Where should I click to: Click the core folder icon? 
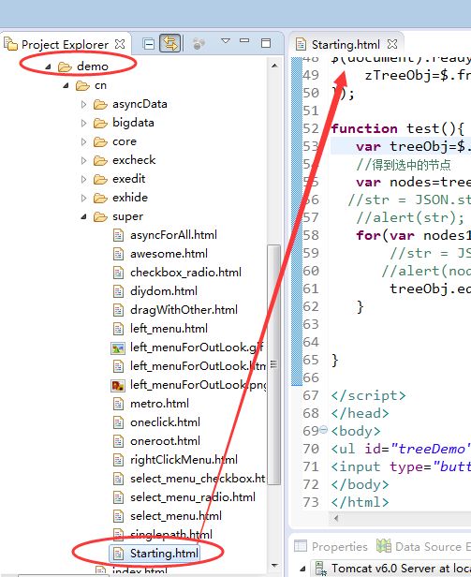(x=100, y=142)
